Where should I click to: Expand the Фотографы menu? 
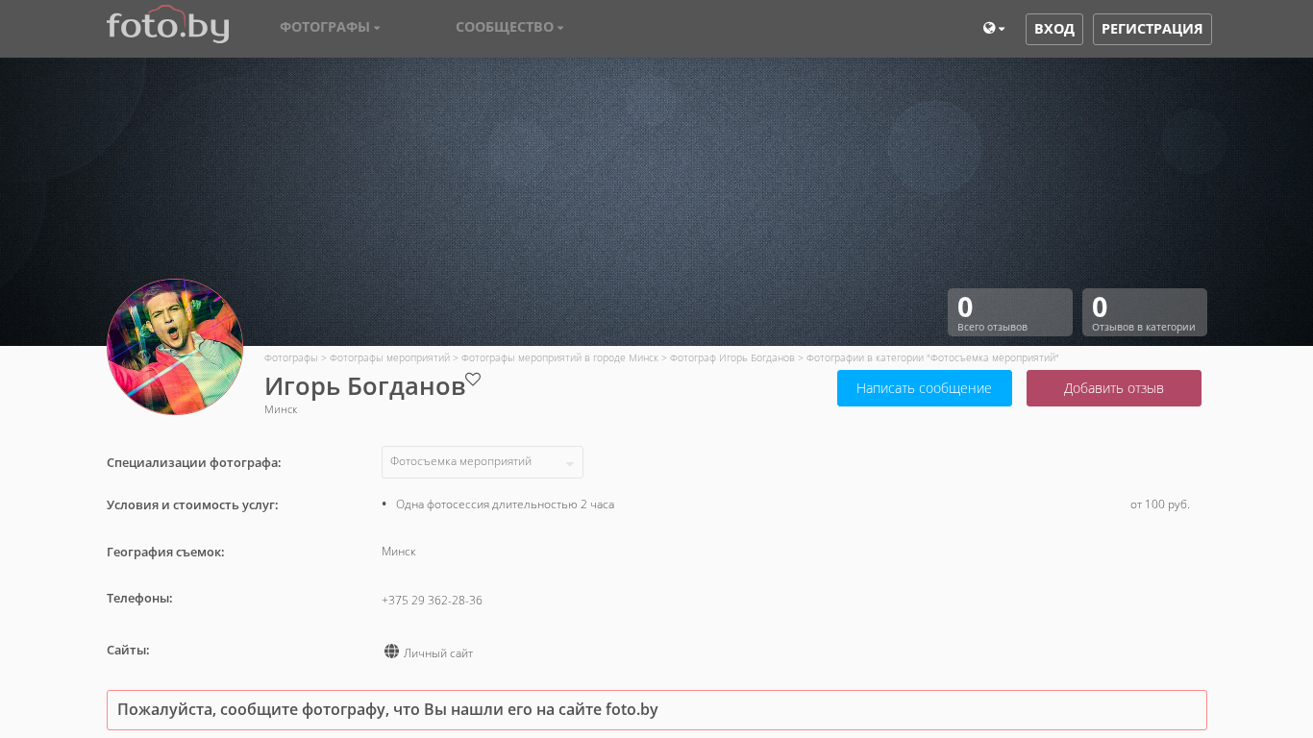pyautogui.click(x=330, y=27)
